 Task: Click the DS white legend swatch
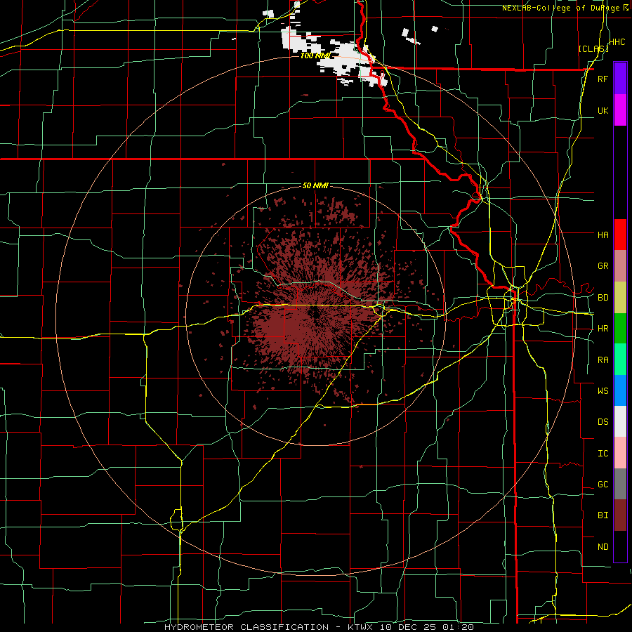tap(620, 421)
